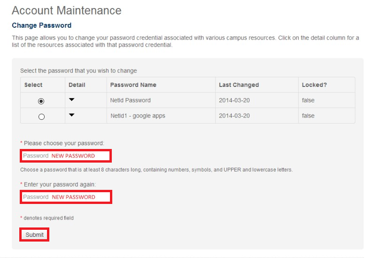Focus the 'Enter your password again' input field
373x258 pixels.
(65, 197)
